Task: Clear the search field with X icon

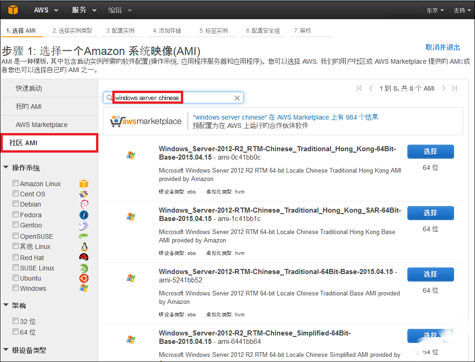Action: [237, 98]
